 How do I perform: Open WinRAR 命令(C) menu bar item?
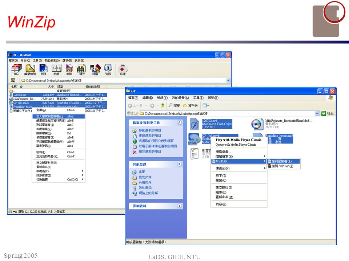tap(25, 61)
